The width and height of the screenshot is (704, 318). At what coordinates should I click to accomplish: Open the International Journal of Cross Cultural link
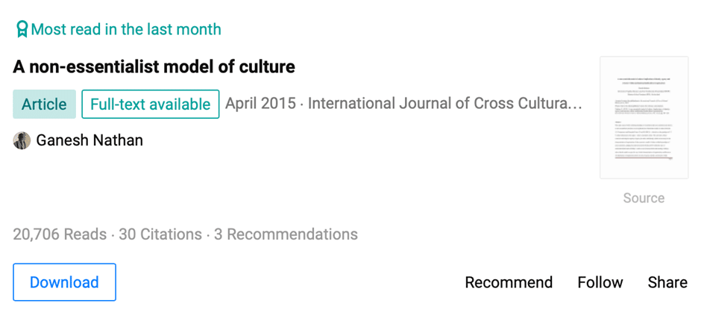click(440, 104)
